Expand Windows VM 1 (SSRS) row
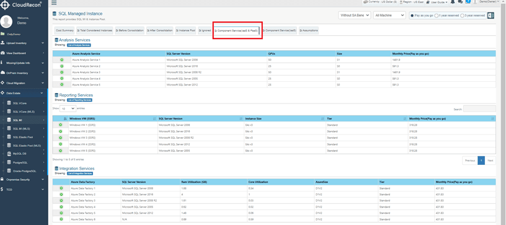Image resolution: width=506 pixels, height=225 pixels. tap(60, 125)
